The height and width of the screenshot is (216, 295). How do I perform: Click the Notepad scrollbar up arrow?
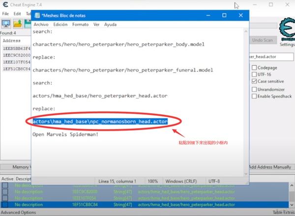click(246, 31)
